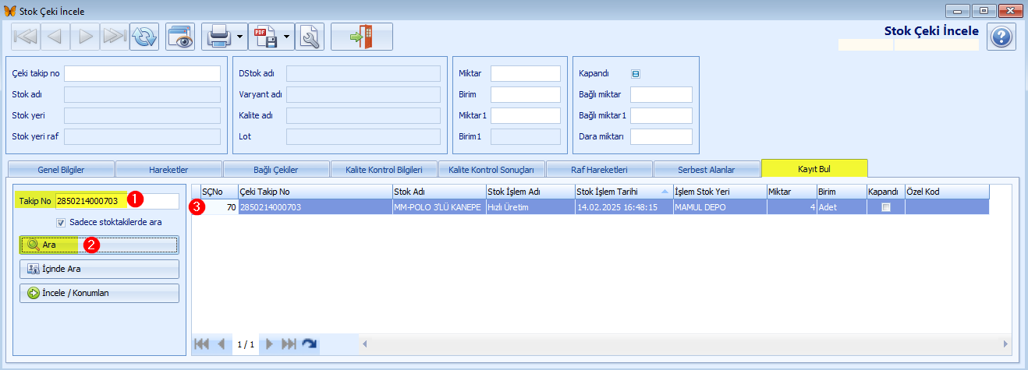Image resolution: width=1028 pixels, height=370 pixels.
Task: Open the blue help question icon
Action: [1001, 37]
